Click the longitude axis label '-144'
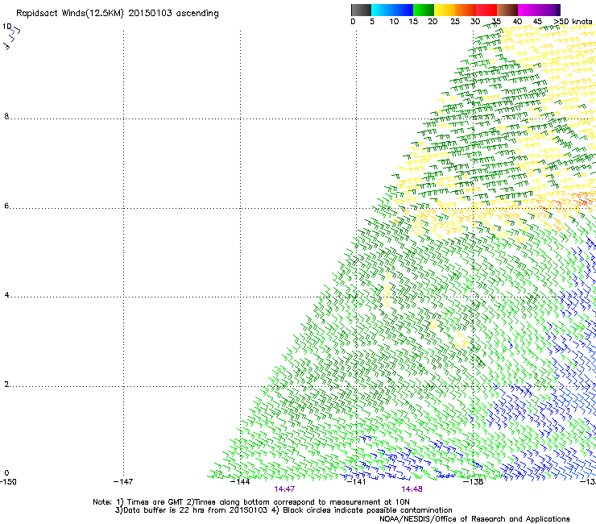The width and height of the screenshot is (596, 524). click(x=240, y=482)
